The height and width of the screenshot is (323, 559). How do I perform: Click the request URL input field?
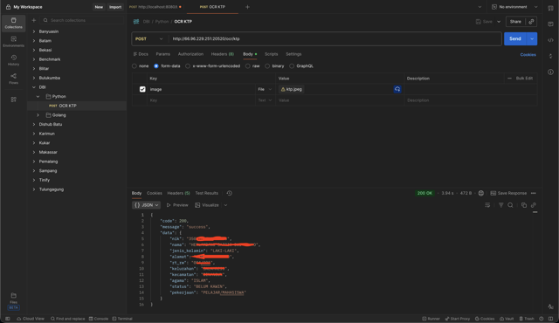click(x=335, y=38)
